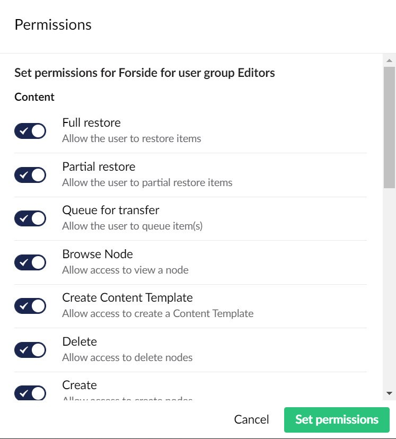Disable the Create permission toggle

(30, 393)
